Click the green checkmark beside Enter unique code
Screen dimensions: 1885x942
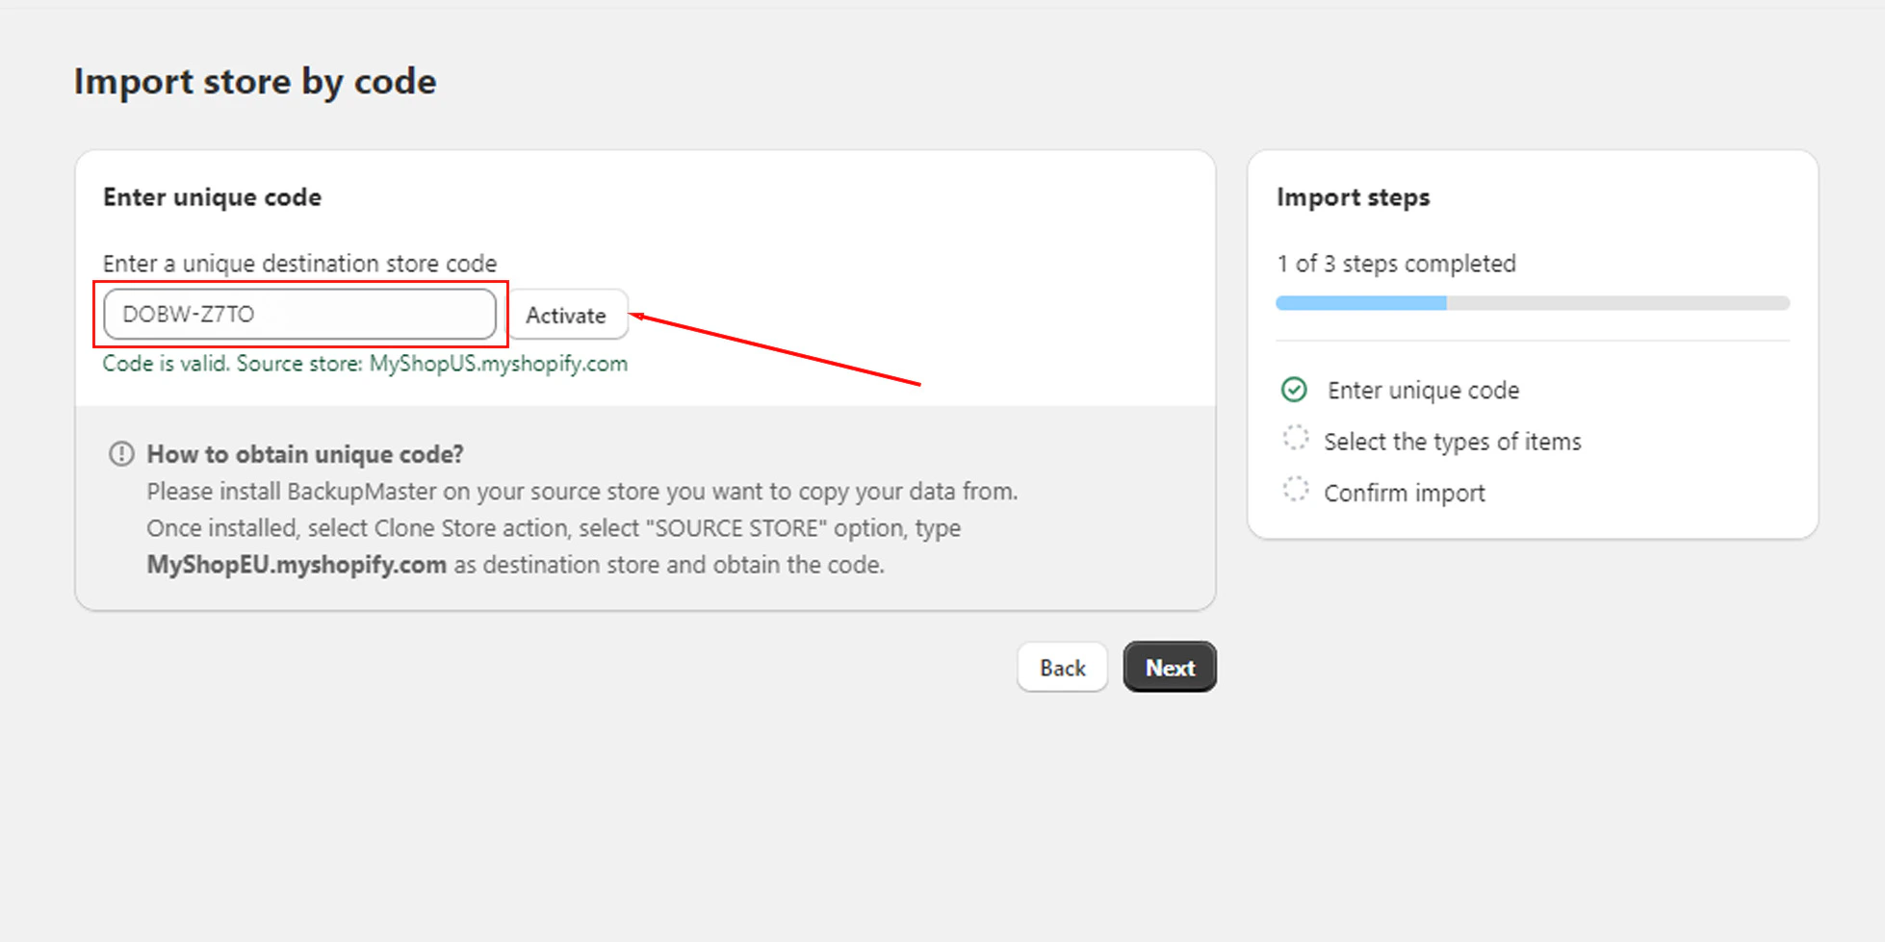tap(1294, 390)
